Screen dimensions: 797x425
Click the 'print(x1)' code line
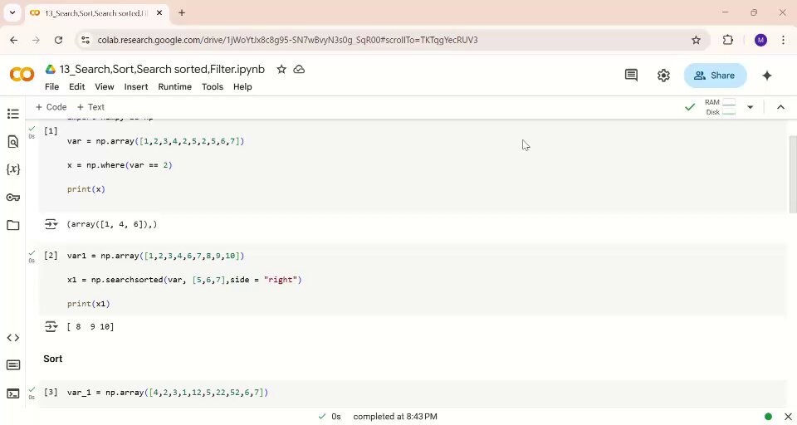pyautogui.click(x=89, y=304)
